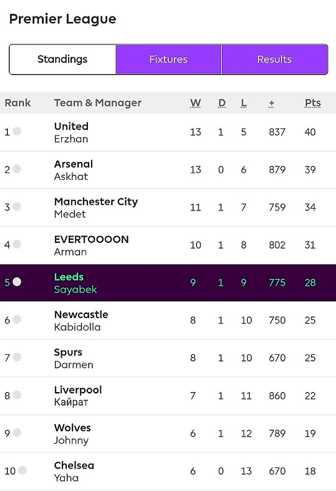
Task: Click the D column header abbreviation
Action: pos(222,103)
